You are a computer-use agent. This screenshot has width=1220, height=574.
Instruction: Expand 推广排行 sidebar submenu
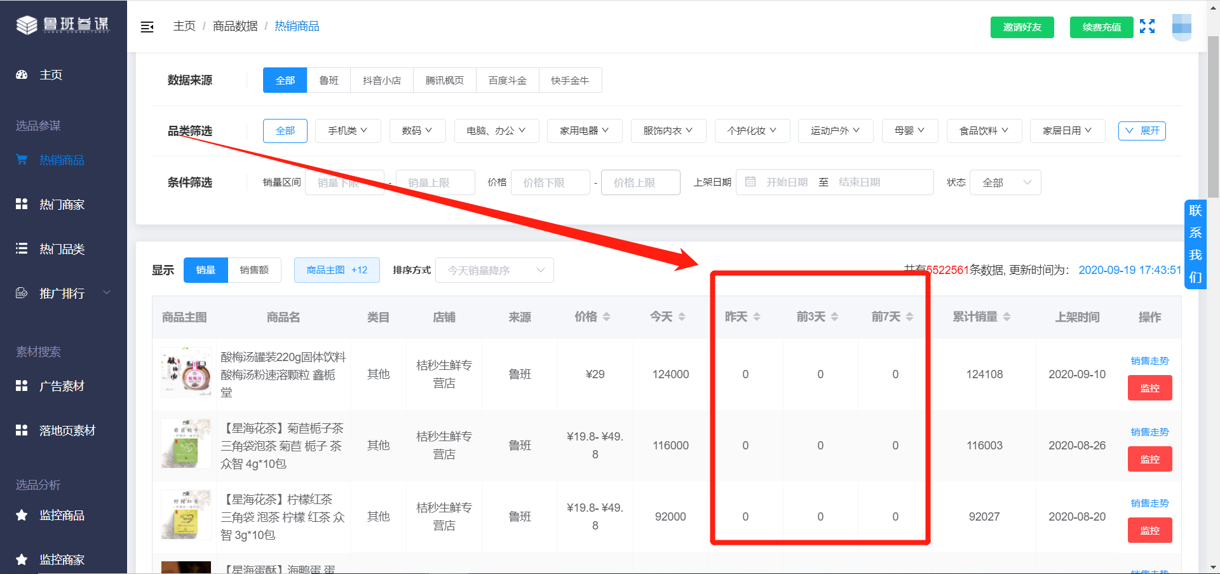pos(64,294)
